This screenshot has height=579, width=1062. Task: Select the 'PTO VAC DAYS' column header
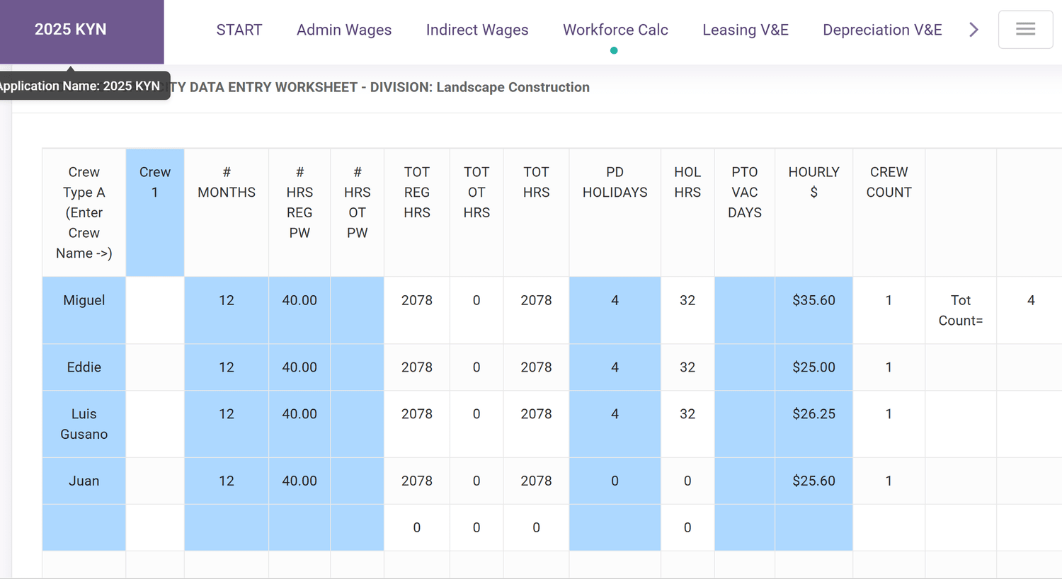pos(745,212)
